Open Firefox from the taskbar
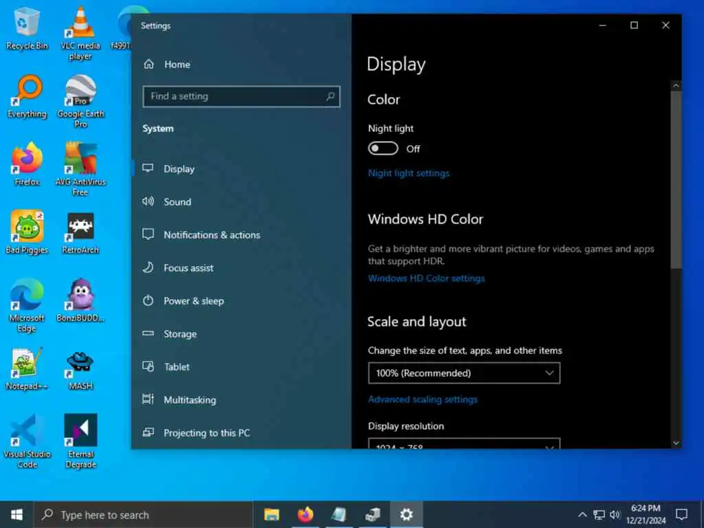This screenshot has width=704, height=528. pyautogui.click(x=305, y=514)
